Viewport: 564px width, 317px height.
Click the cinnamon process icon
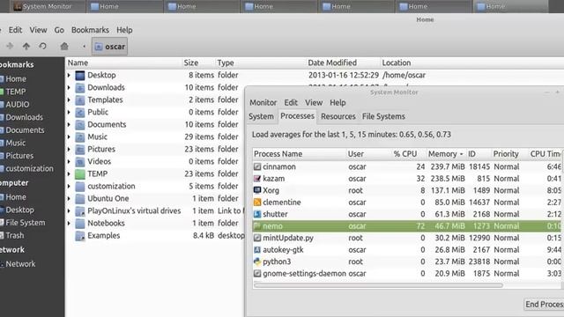pos(257,166)
